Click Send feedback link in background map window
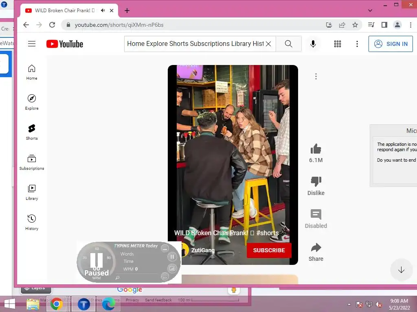The width and height of the screenshot is (417, 312). pos(158,300)
